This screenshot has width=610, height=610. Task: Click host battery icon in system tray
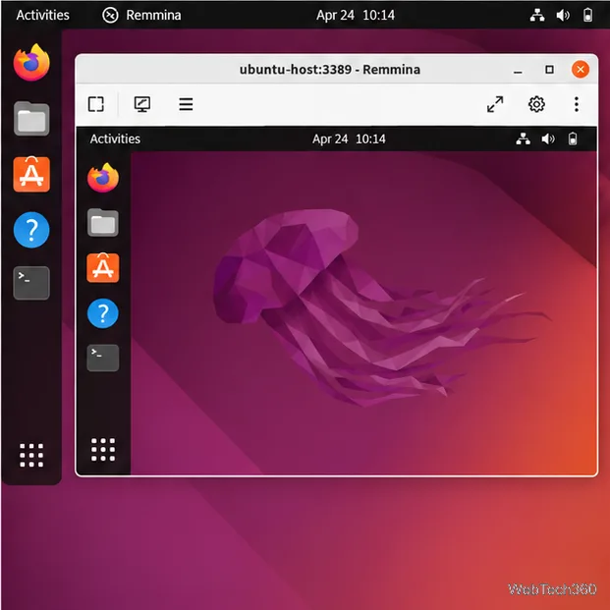coord(587,15)
